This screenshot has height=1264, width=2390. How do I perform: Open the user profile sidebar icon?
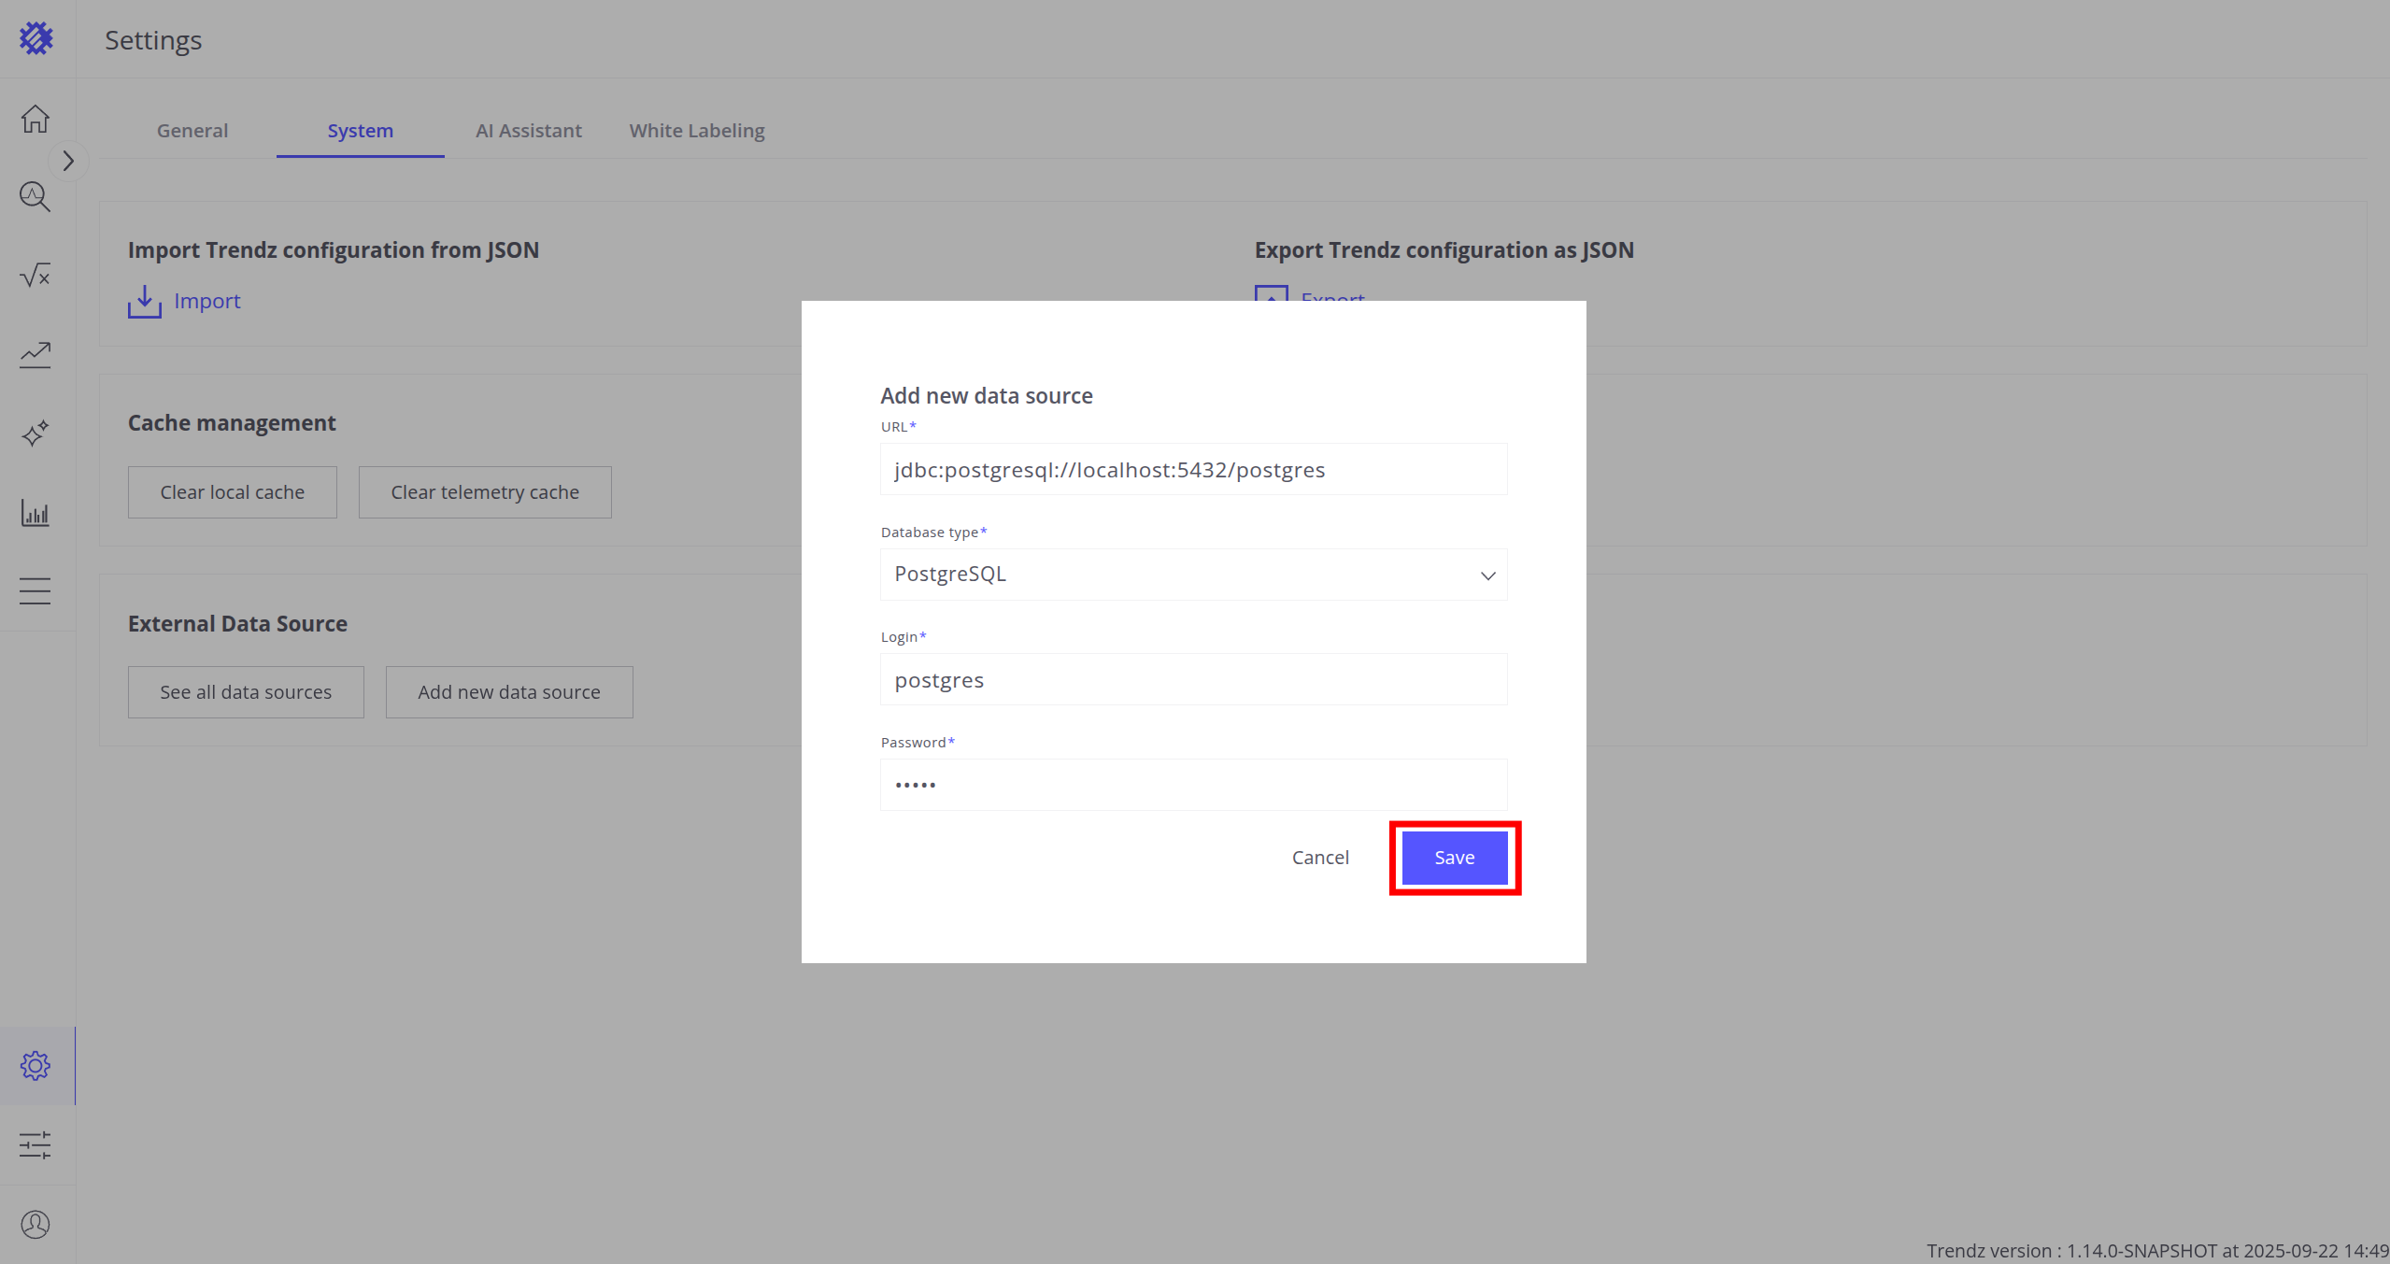[x=36, y=1224]
